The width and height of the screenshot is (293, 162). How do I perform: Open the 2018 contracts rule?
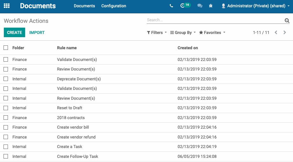pos(71,118)
